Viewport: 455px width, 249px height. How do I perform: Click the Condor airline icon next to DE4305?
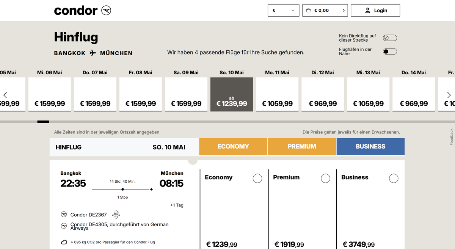coord(64,226)
